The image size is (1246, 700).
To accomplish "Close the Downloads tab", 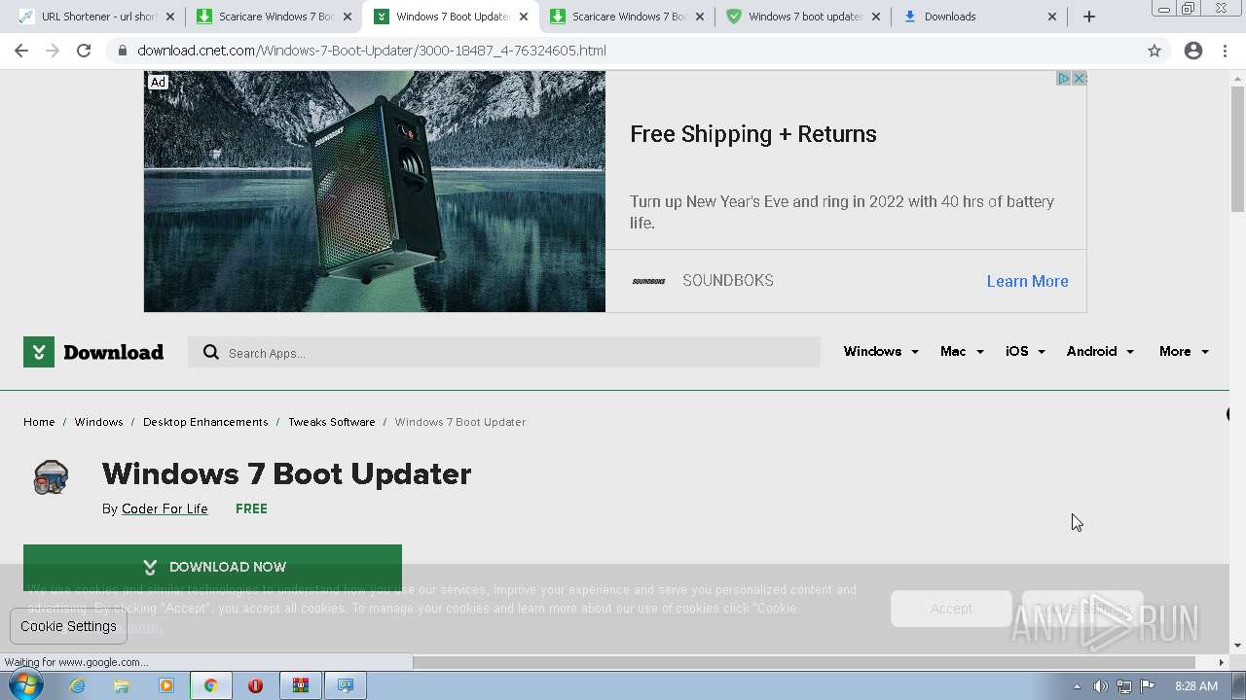I will pyautogui.click(x=1052, y=17).
